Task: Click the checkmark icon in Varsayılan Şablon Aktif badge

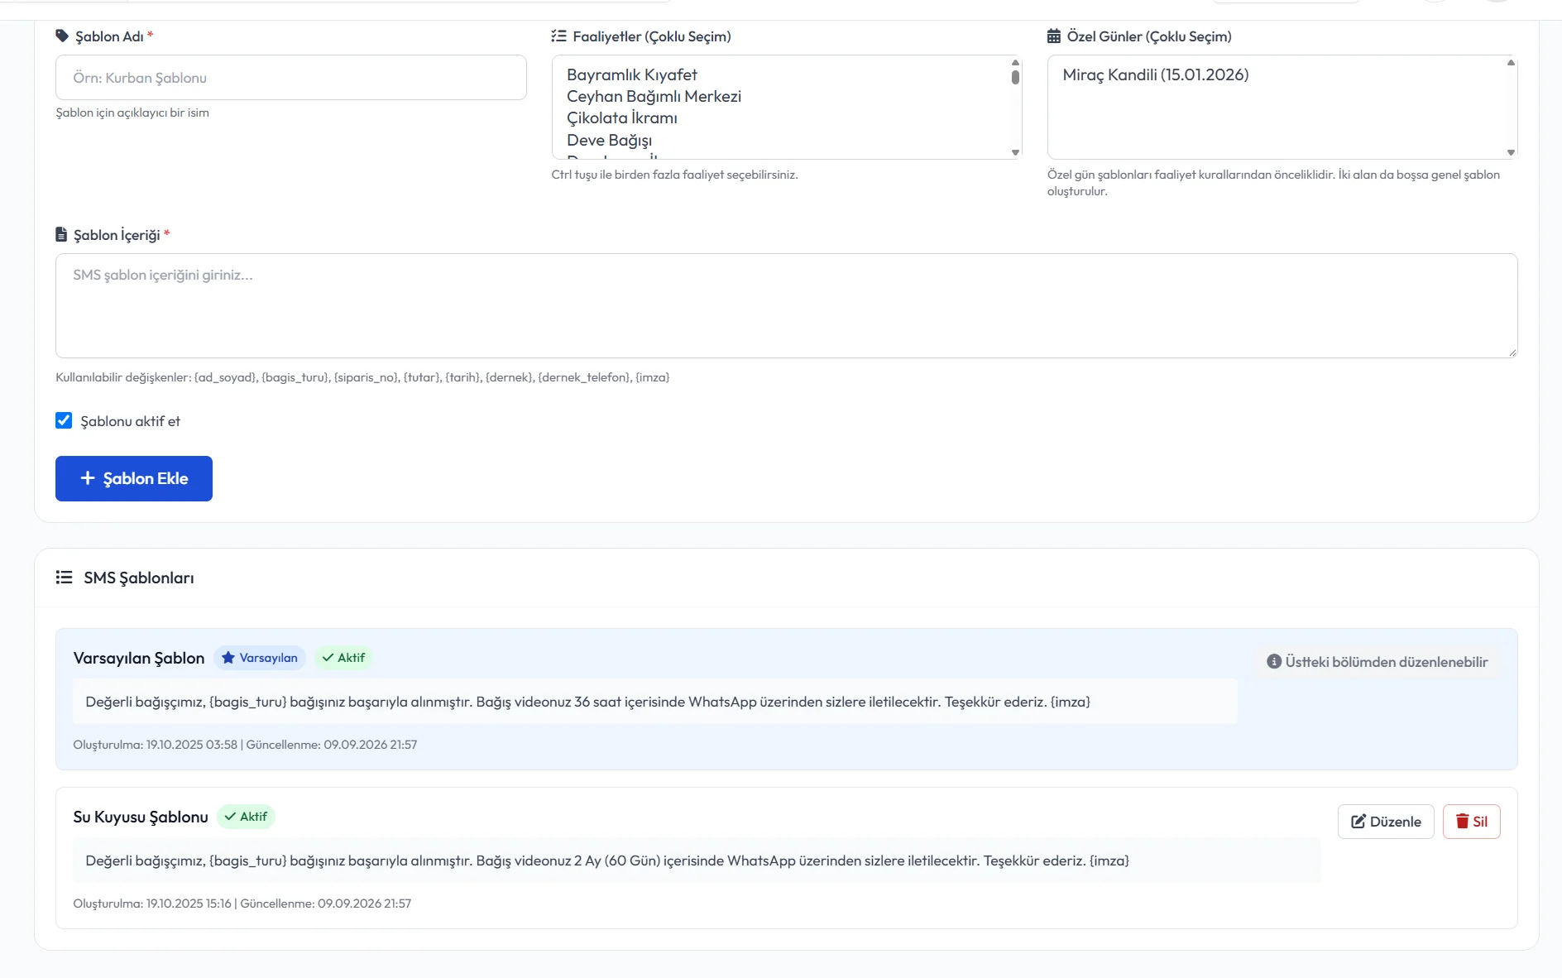Action: tap(328, 658)
